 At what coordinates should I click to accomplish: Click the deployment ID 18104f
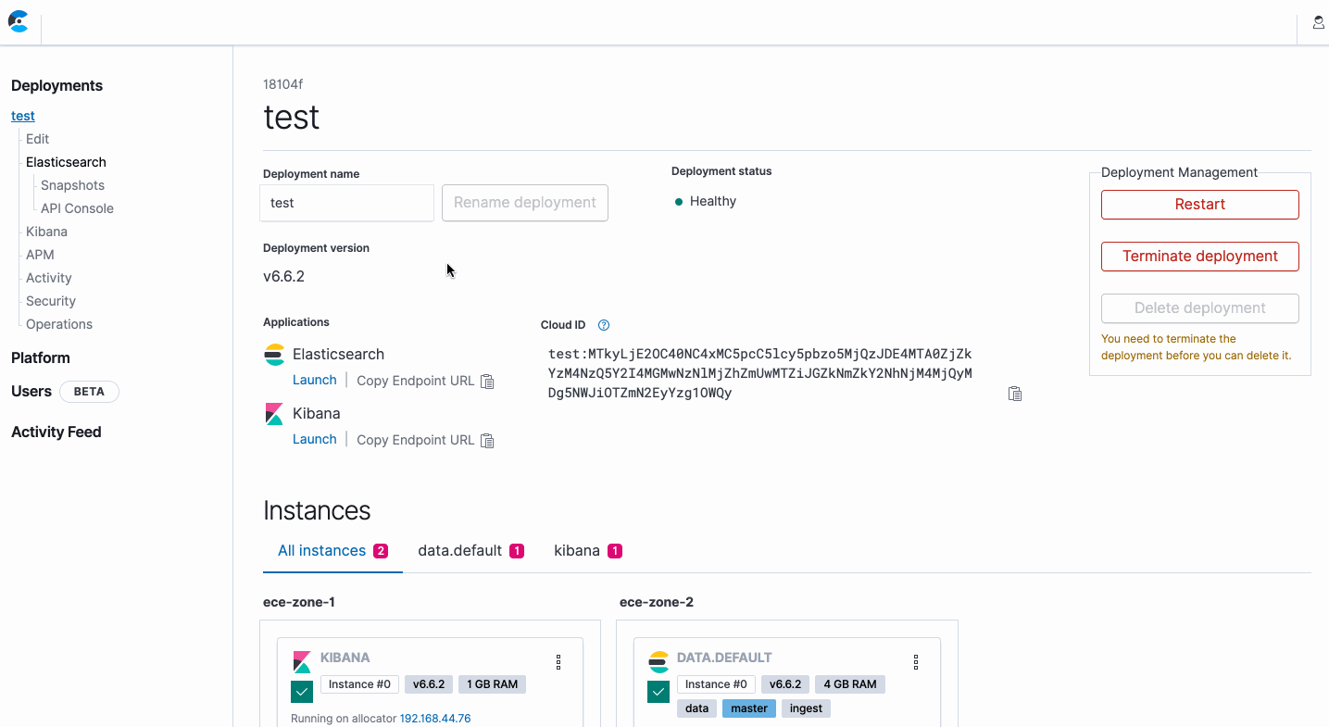[282, 84]
